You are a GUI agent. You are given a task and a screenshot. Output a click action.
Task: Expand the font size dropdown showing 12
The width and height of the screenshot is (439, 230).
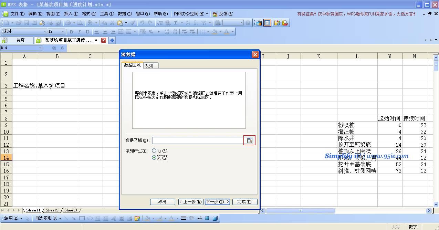pyautogui.click(x=62, y=32)
